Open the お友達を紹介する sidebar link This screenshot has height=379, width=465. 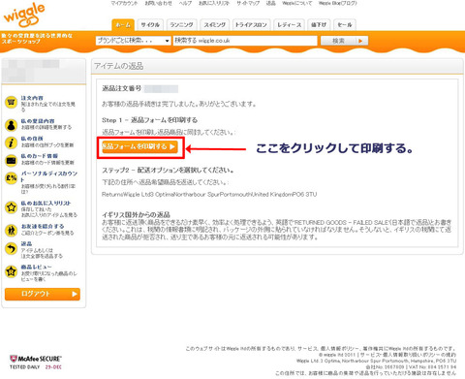[x=43, y=226]
